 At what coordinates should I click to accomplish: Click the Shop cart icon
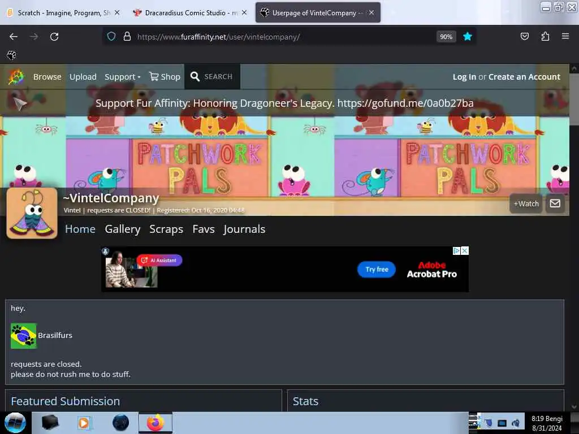click(154, 76)
